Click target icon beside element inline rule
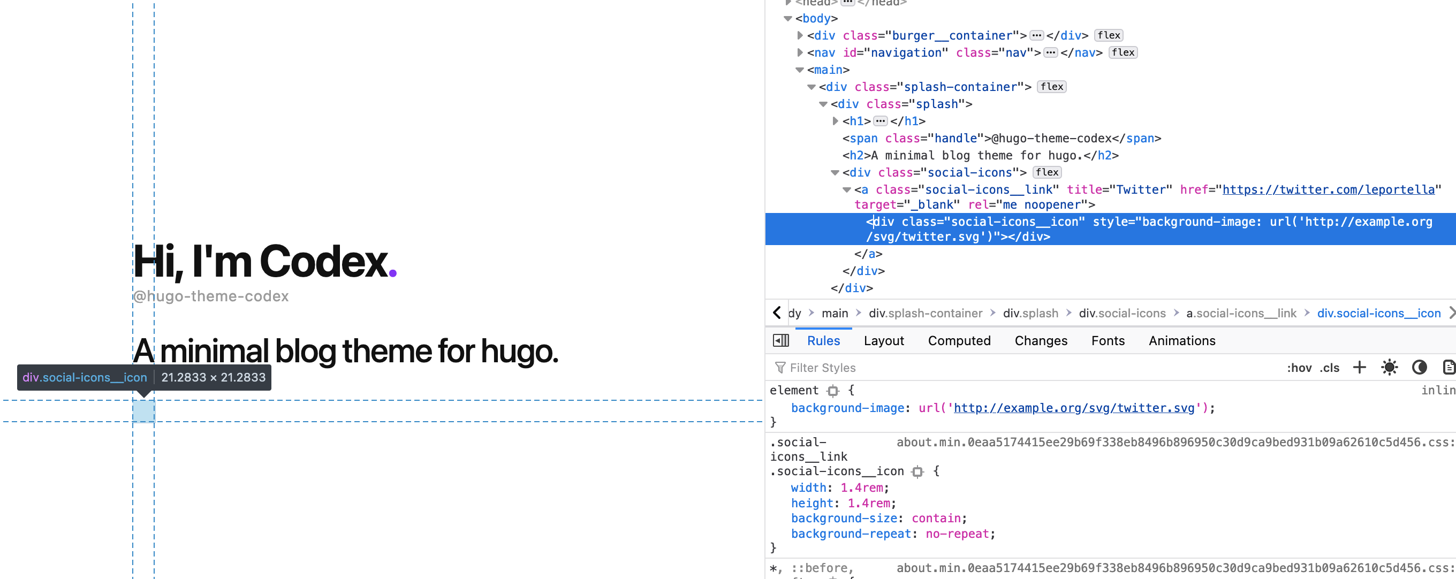The width and height of the screenshot is (1456, 579). pos(833,390)
